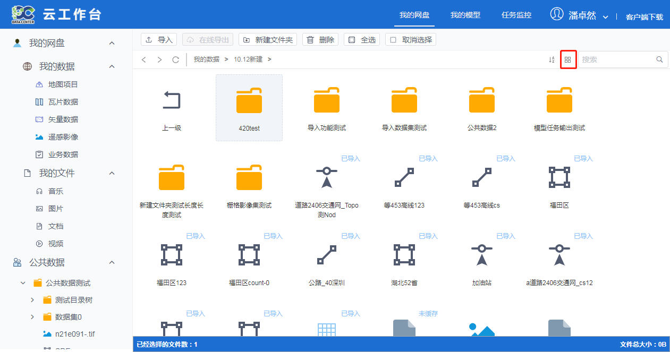This screenshot has width=670, height=352.
Task: Refresh the file list
Action: 175,59
